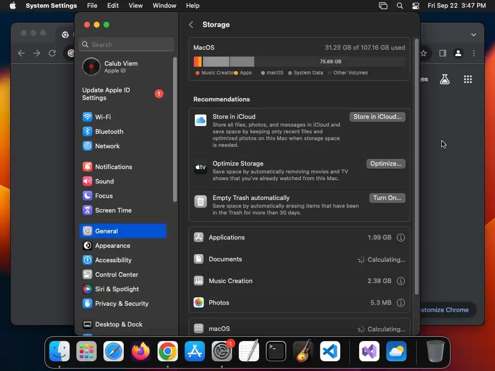Screen dimensions: 495x371
Task: Click the Stage Manager menu bar icon
Action: (x=383, y=6)
